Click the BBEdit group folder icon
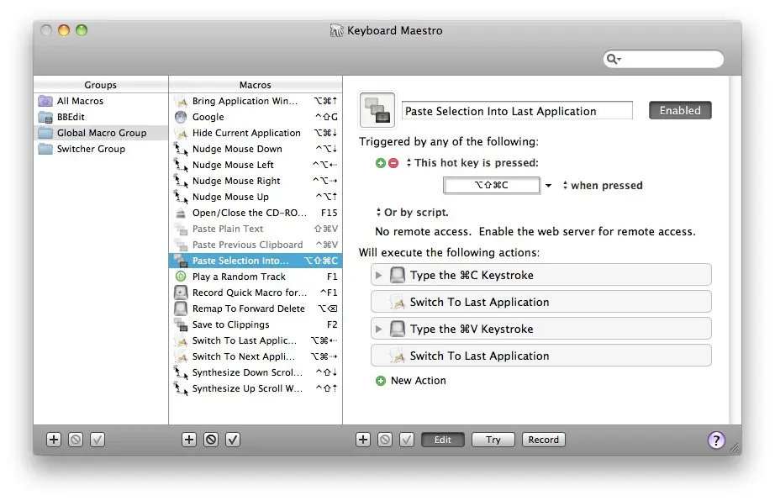Image resolution: width=775 pixels, height=501 pixels. click(45, 117)
